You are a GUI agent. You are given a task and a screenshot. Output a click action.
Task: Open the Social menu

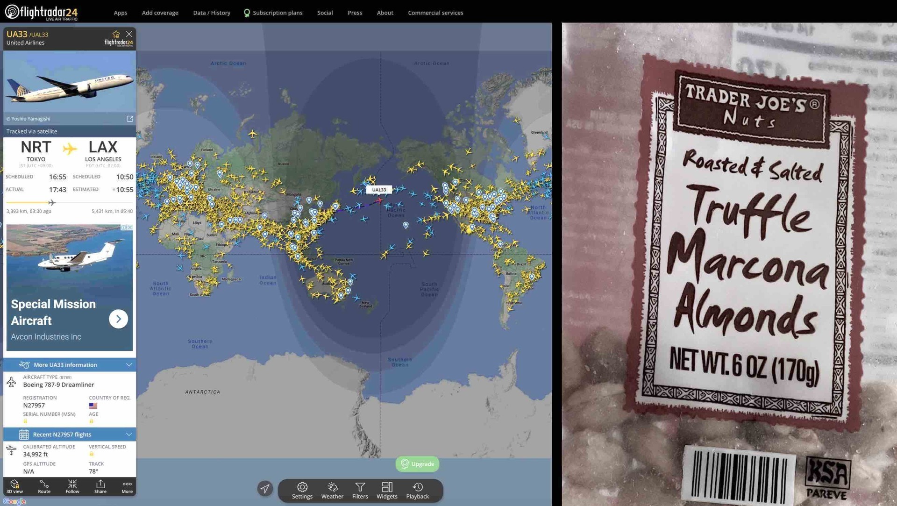[x=325, y=13]
